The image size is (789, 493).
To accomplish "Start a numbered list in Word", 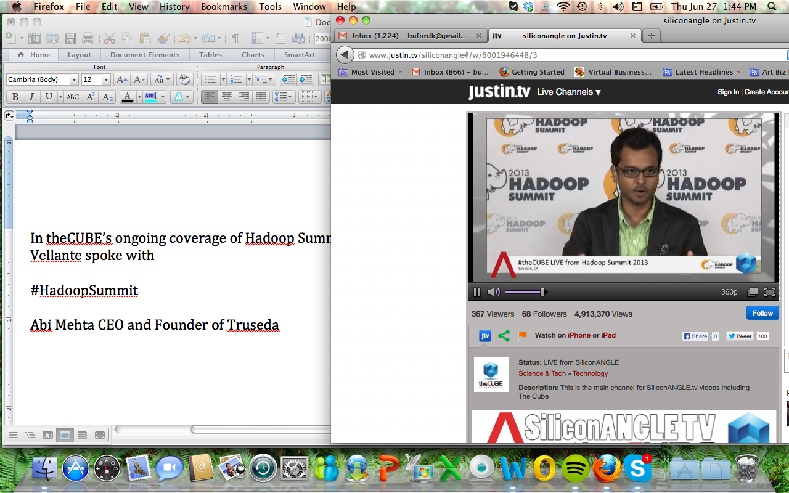I will 235,79.
